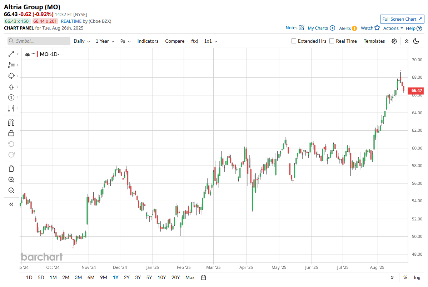Screen dimensions: 428x287
Task: Open the Compare menu
Action: tap(175, 41)
